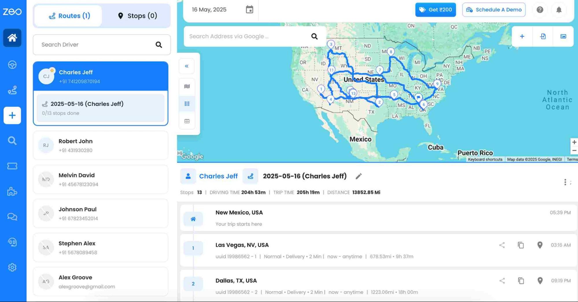Open the support headset icon in sidebar
The width and height of the screenshot is (578, 302).
tap(12, 242)
